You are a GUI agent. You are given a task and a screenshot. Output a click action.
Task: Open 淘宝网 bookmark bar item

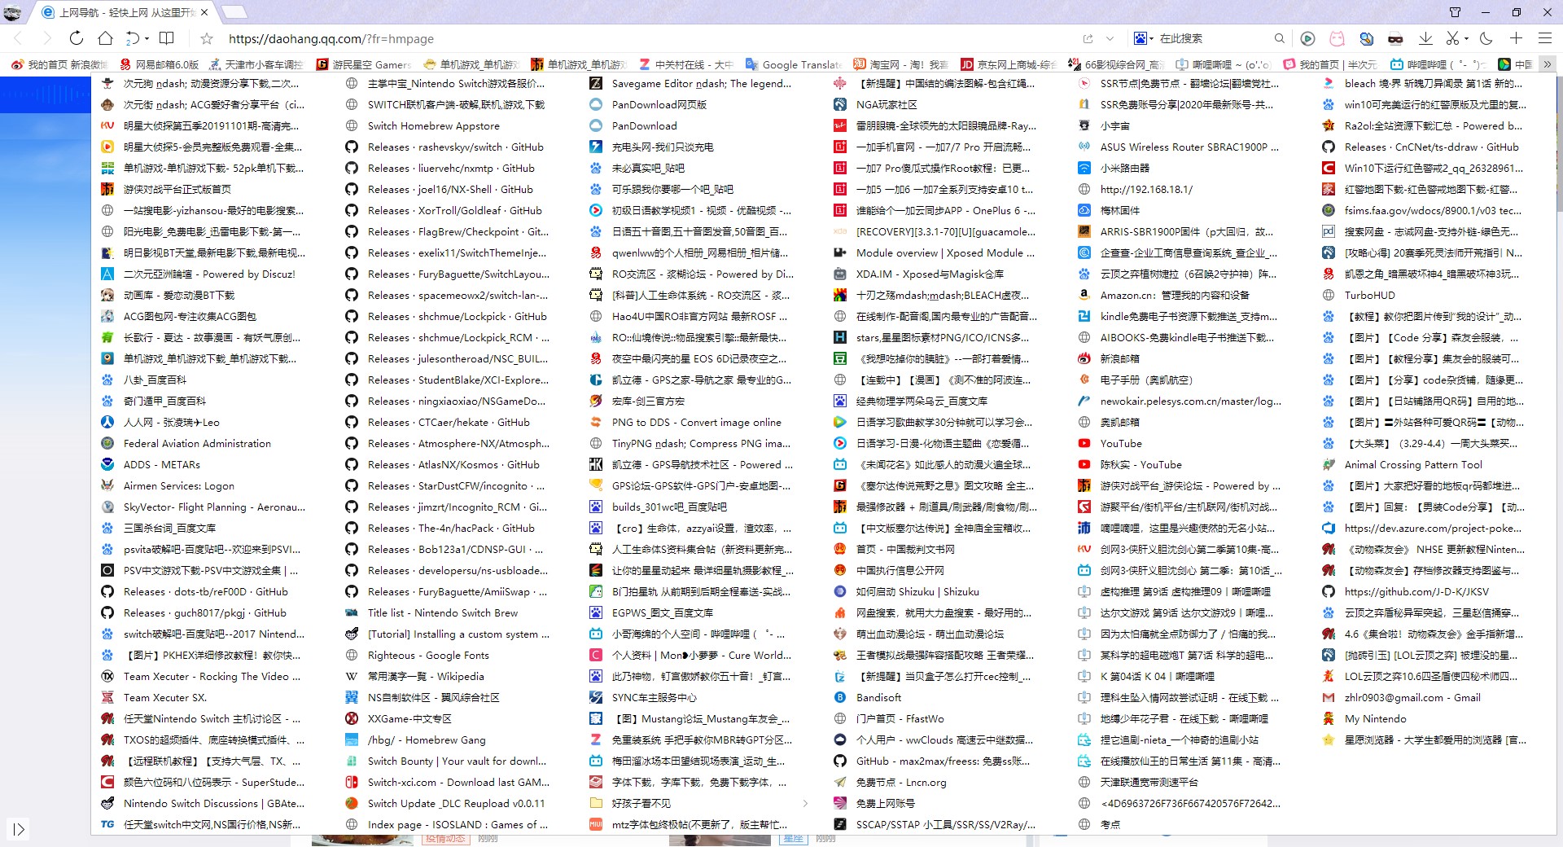[x=901, y=64]
